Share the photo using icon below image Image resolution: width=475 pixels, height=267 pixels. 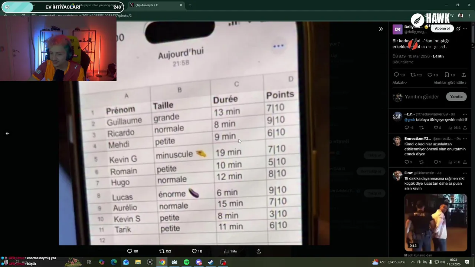259,251
